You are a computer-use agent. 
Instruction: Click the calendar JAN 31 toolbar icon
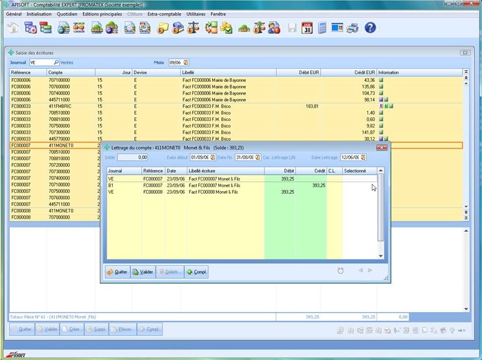307,28
